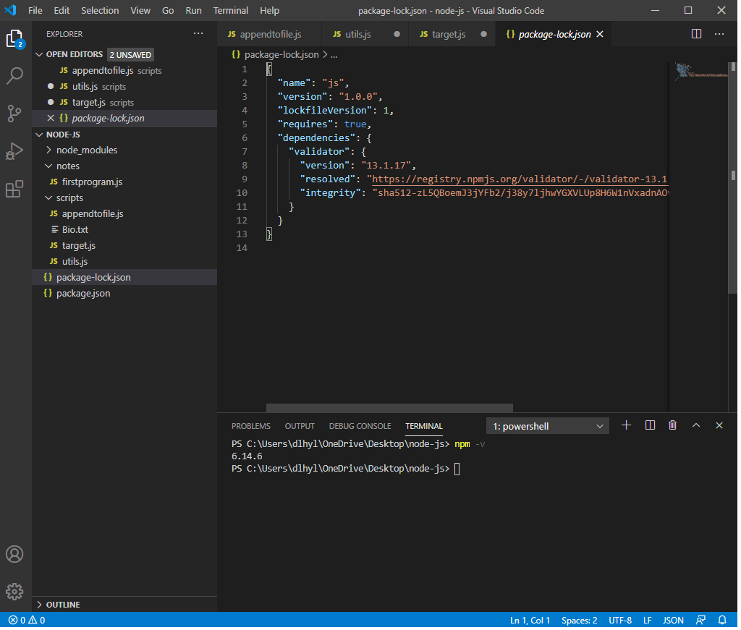Change indentation via 'Spaces: 2' in status bar
741x630 pixels.
[579, 620]
